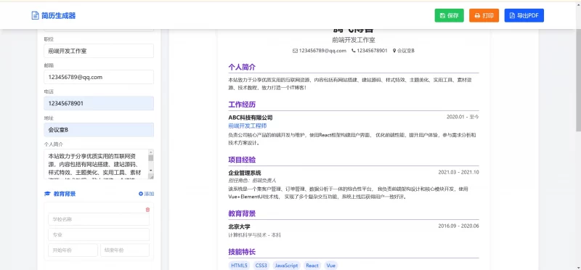The height and width of the screenshot is (270, 581).
Task: Click the 专业 input field
Action: click(x=99, y=234)
